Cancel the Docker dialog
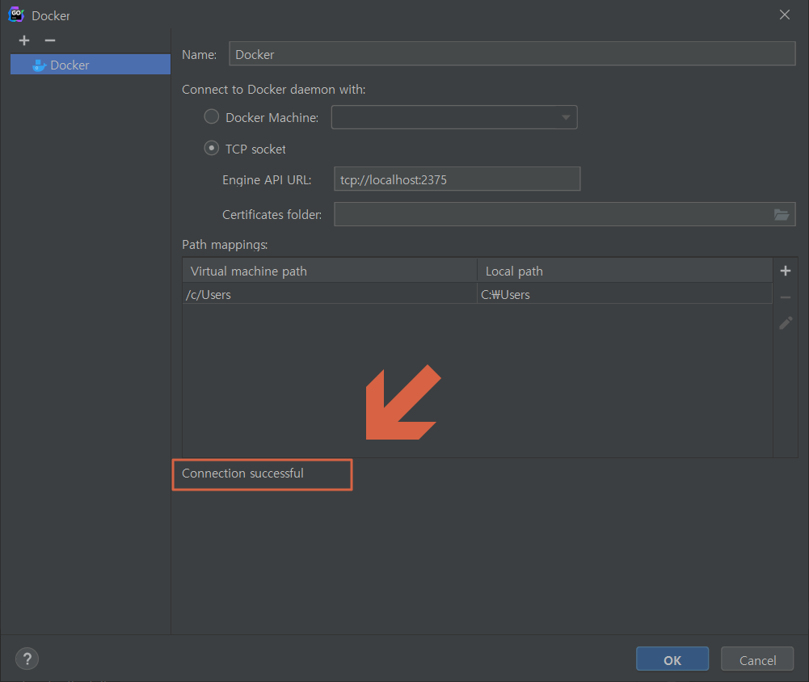 pos(757,659)
